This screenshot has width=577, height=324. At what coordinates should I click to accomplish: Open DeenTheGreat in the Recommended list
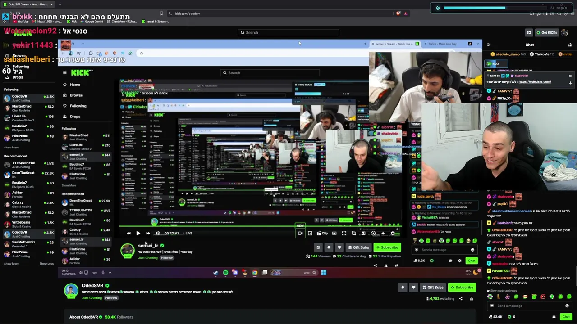point(28,175)
